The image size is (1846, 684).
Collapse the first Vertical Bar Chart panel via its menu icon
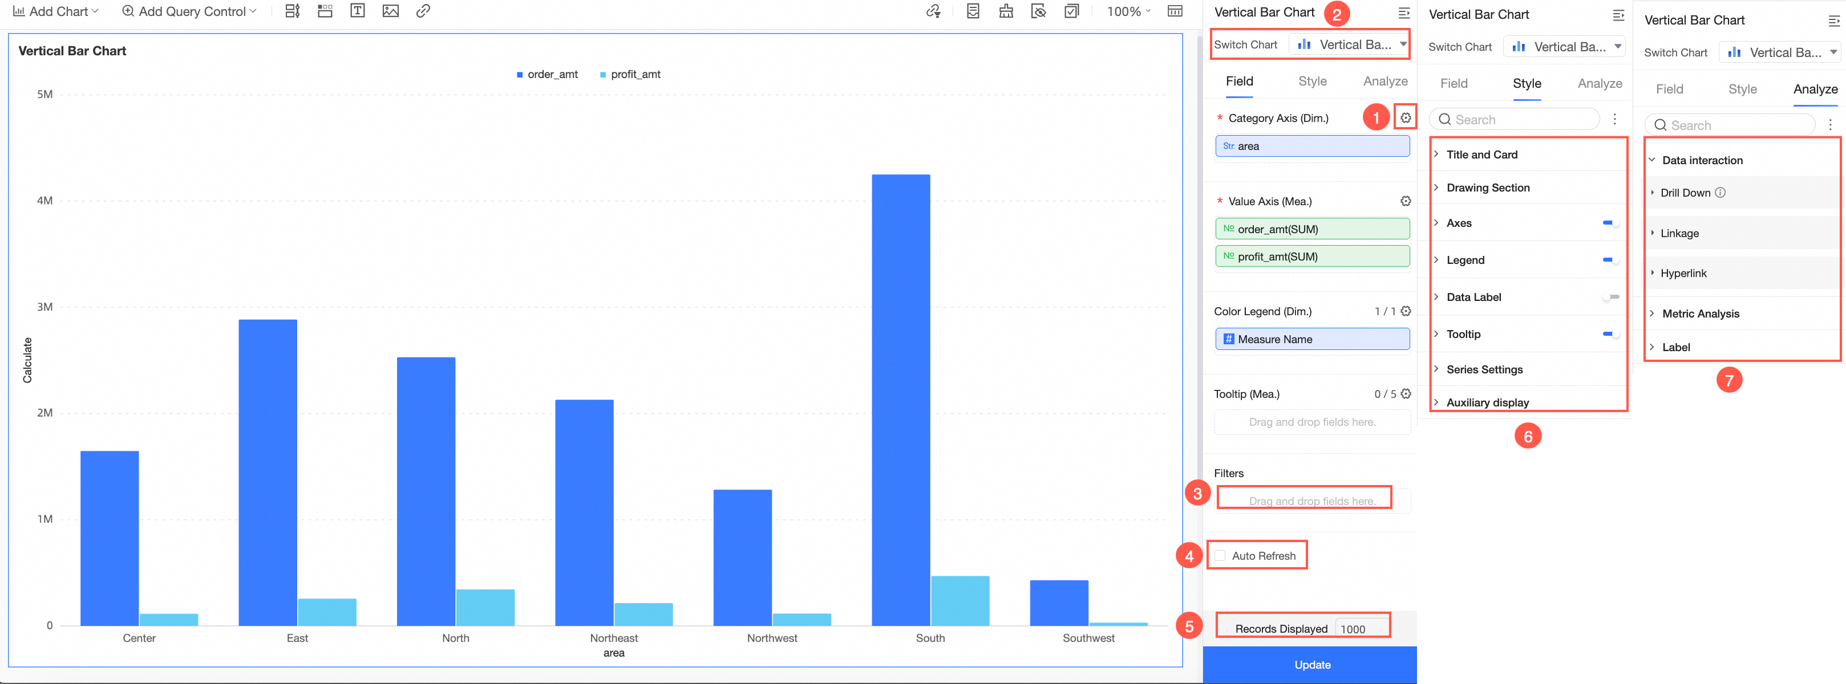(1404, 13)
